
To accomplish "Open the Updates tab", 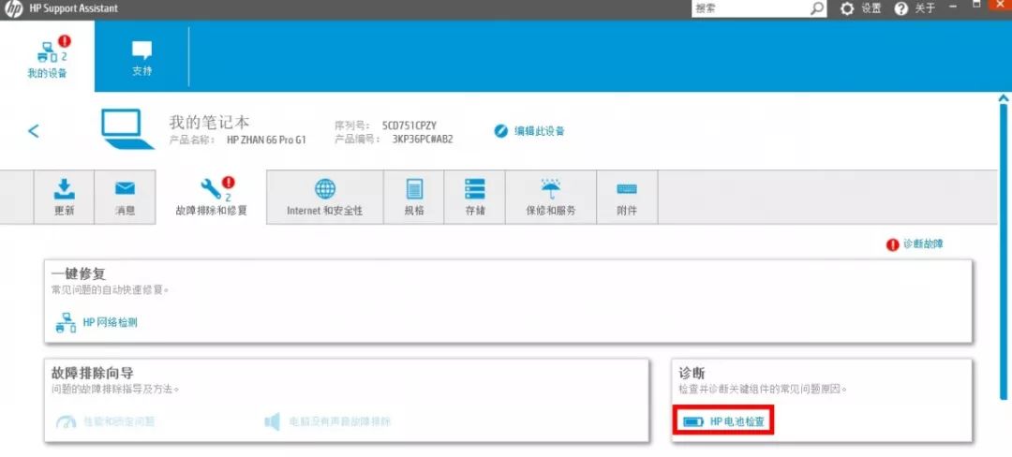I will pos(64,198).
